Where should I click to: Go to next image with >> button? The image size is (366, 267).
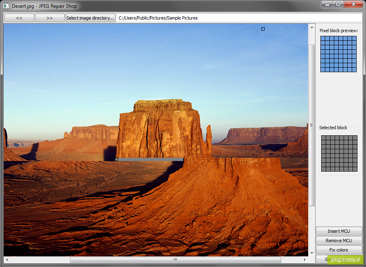[x=50, y=18]
